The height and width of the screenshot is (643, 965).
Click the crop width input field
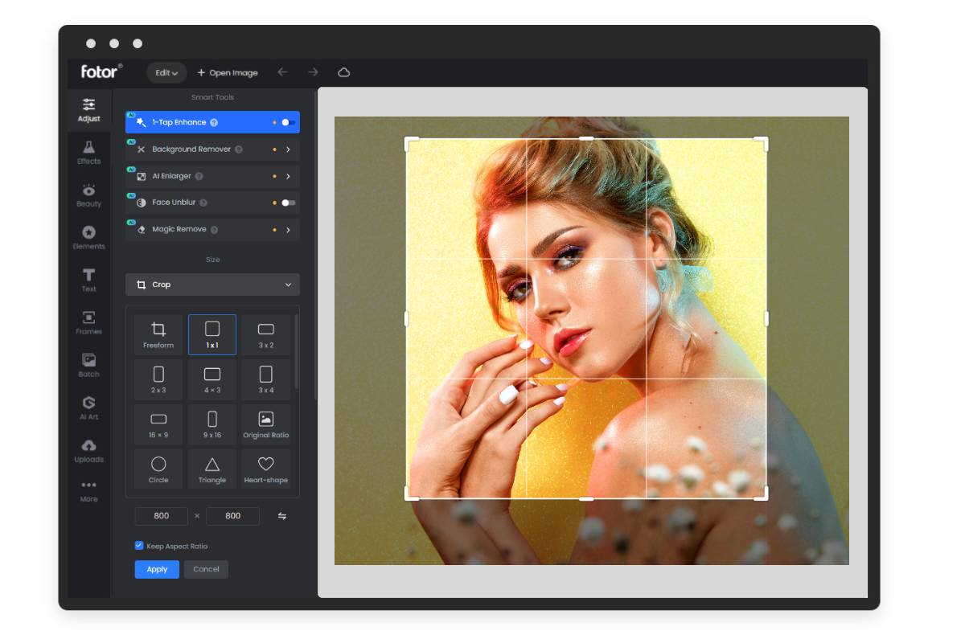162,516
